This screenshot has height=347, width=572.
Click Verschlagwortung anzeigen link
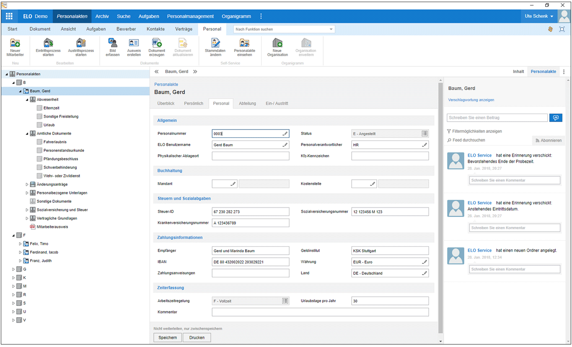click(471, 100)
